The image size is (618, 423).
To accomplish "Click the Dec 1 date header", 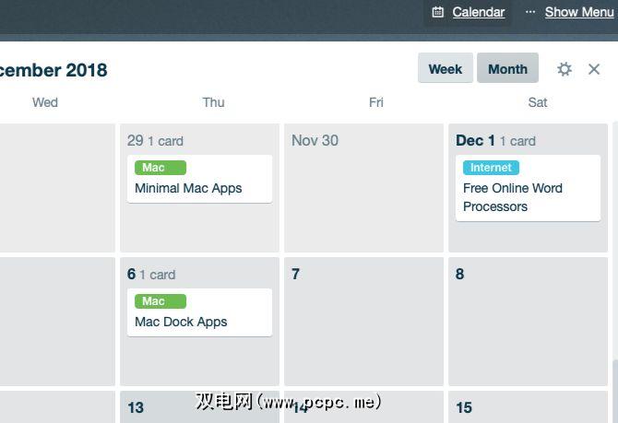I will (x=475, y=140).
